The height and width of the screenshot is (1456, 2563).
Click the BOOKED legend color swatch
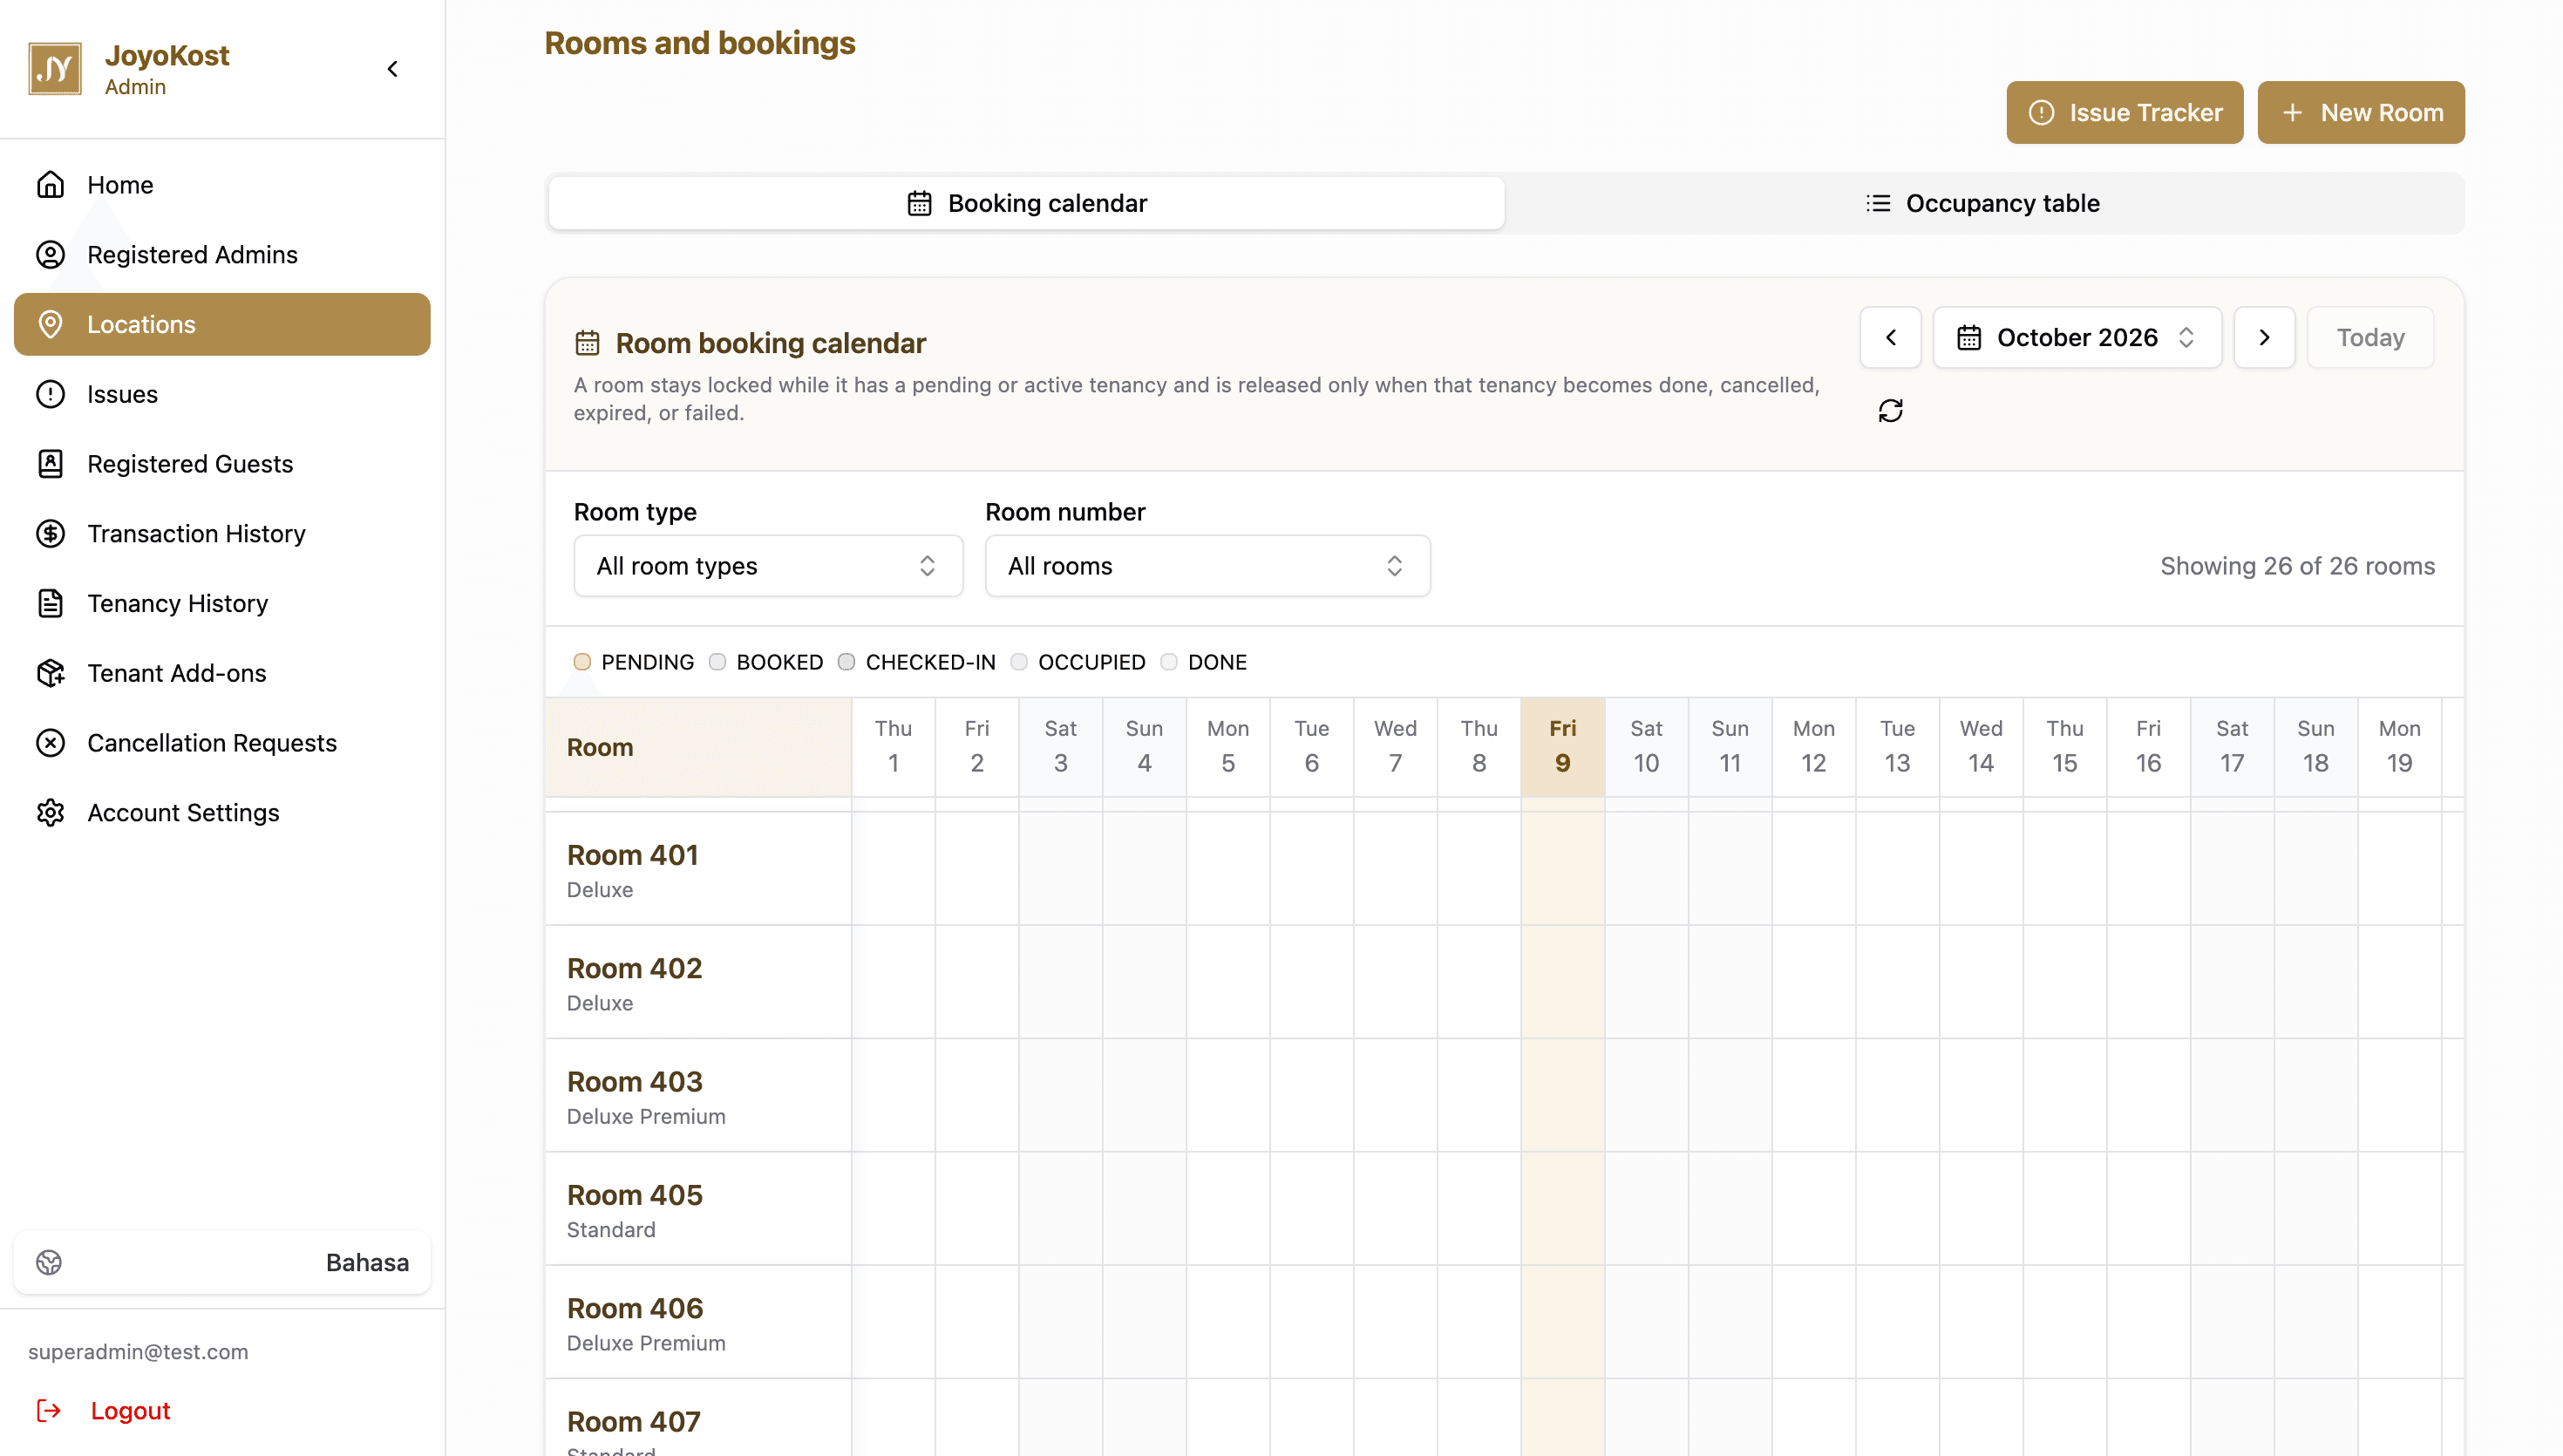coord(717,662)
